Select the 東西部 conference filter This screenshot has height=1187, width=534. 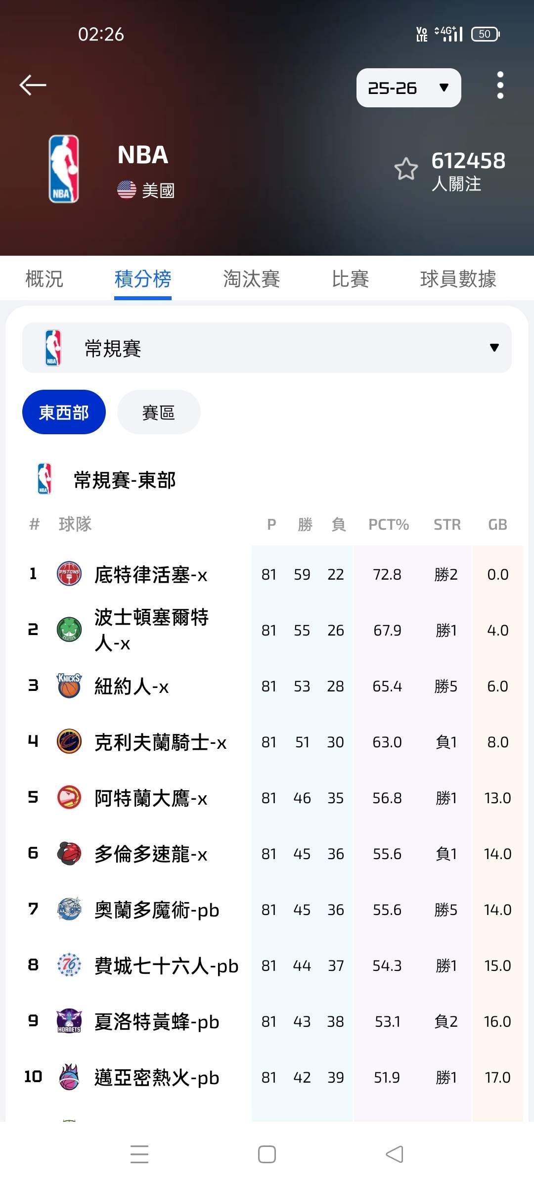tap(64, 412)
